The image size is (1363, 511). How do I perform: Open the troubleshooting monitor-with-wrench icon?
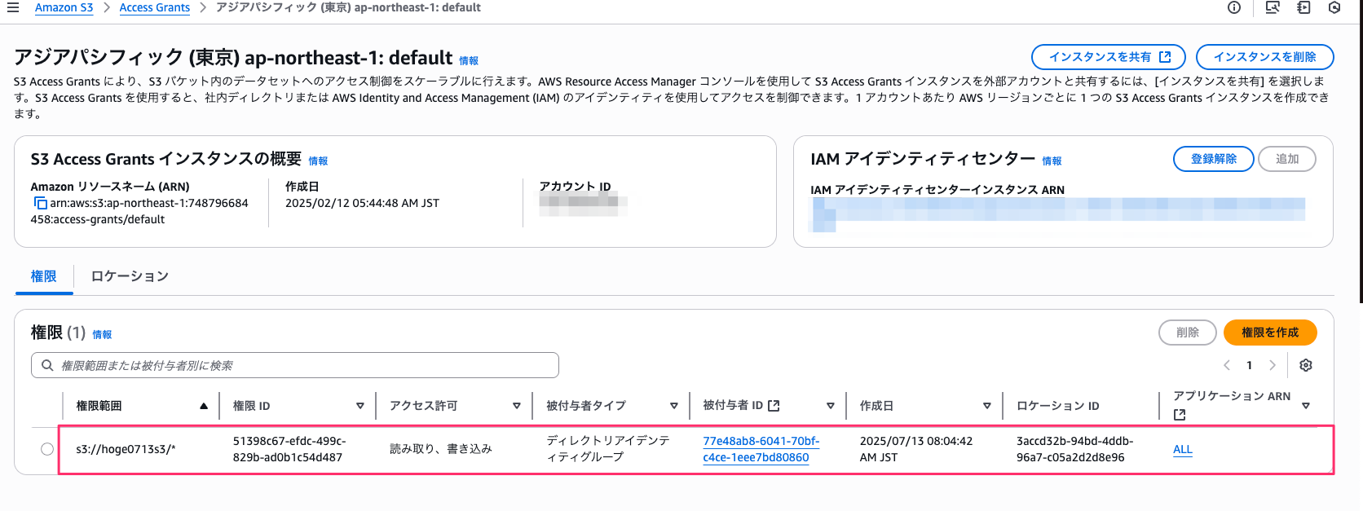pos(1273,7)
